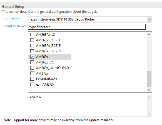Check the AM263x_CC board option

click(x=32, y=62)
